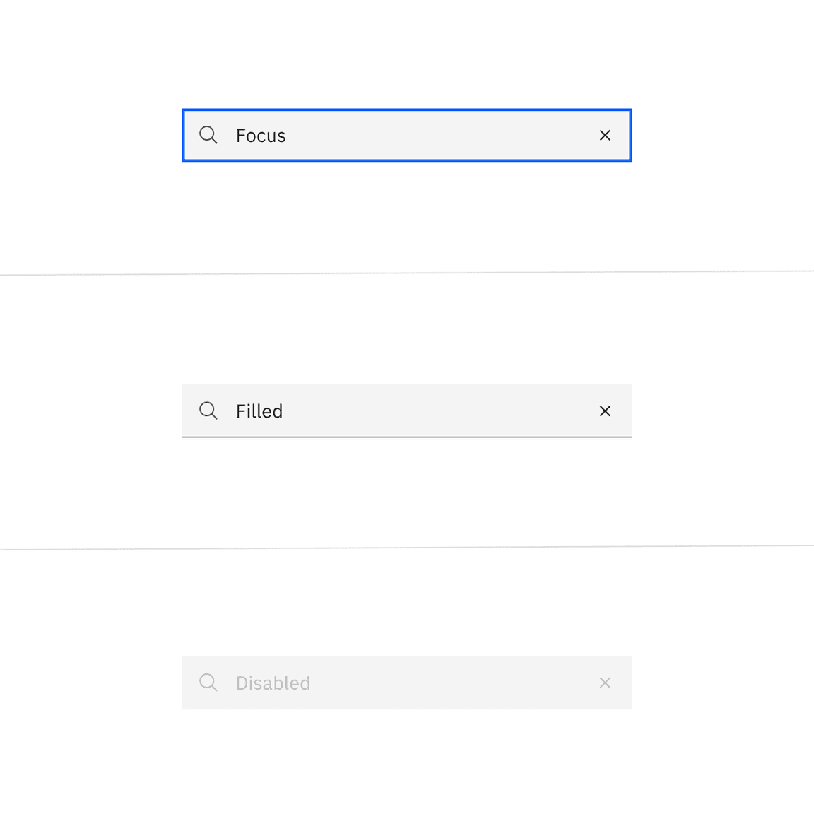
Task: Click the divider line between the Focus and Filled sections
Action: [x=407, y=273]
